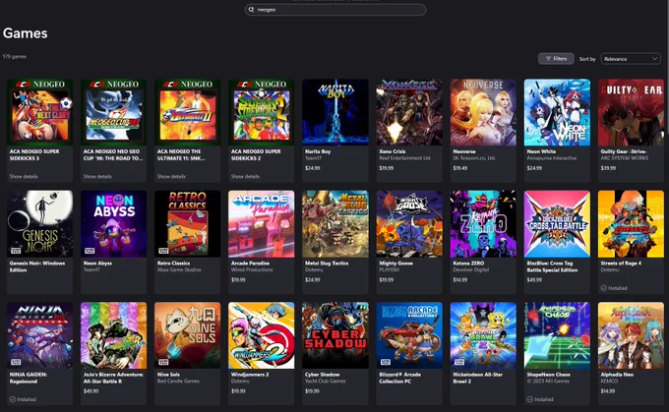The height and width of the screenshot is (412, 669).
Task: Open BlazBlue: Cross Tag Battle cover
Action: point(557,224)
